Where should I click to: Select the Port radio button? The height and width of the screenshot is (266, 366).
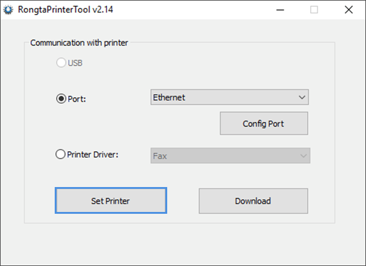click(61, 98)
